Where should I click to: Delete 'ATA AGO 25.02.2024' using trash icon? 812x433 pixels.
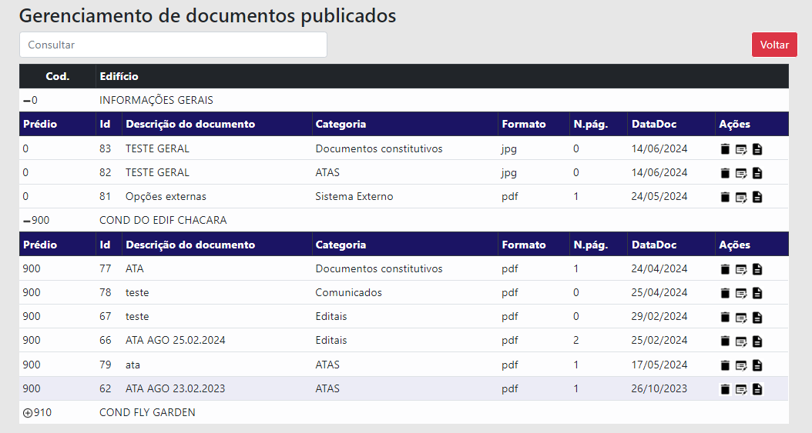pos(724,341)
